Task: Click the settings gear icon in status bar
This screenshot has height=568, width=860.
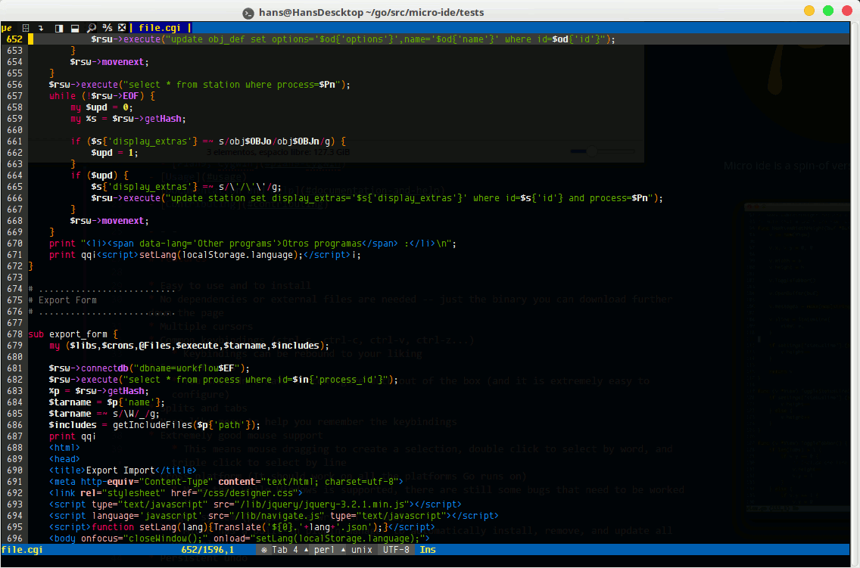Action: [263, 550]
